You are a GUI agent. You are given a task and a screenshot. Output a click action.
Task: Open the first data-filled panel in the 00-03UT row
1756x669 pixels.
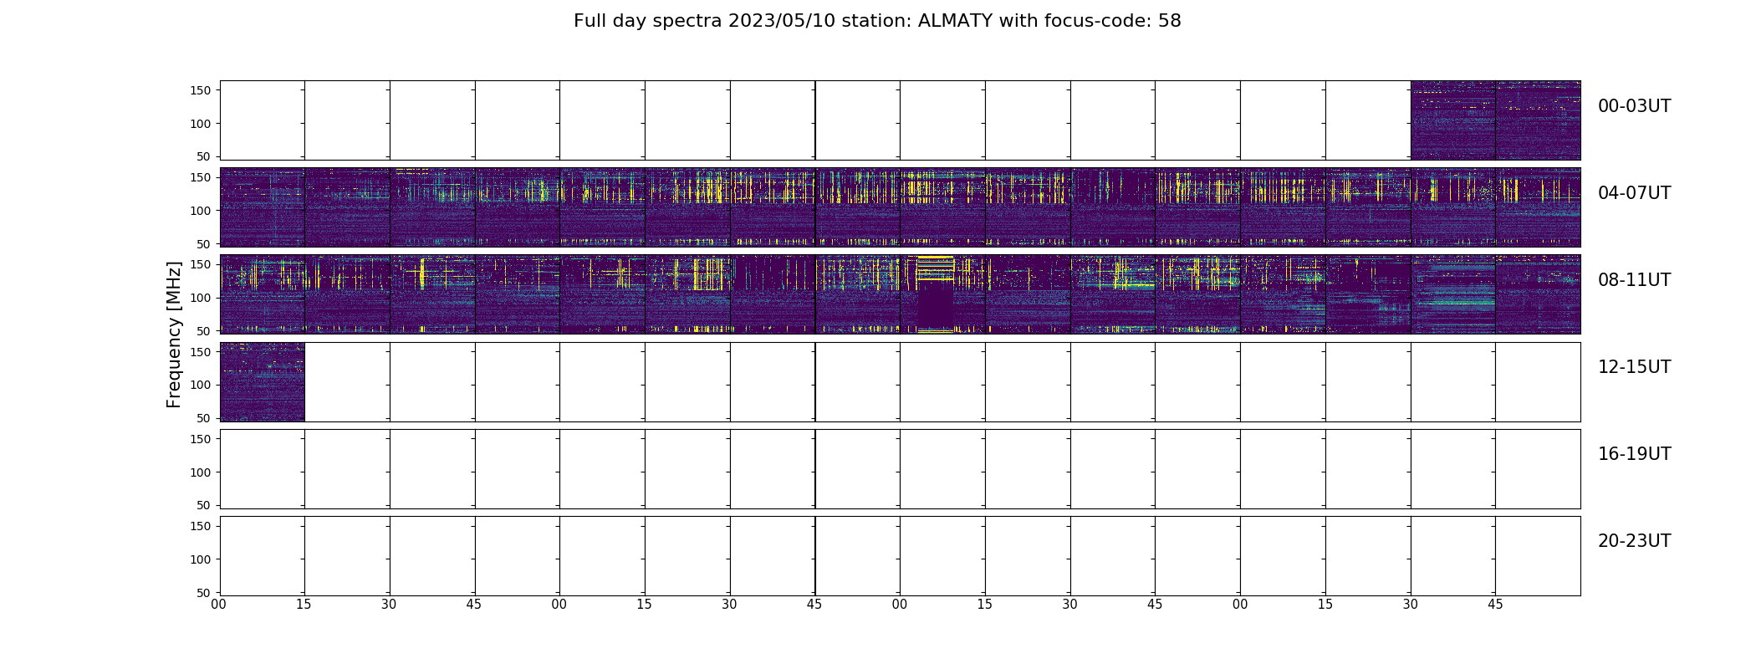pyautogui.click(x=1452, y=120)
